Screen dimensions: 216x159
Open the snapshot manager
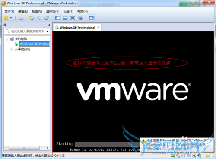click(x=47, y=18)
